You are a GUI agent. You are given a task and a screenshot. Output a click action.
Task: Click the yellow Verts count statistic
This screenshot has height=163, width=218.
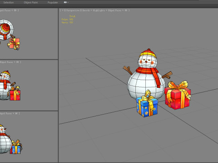(x=67, y=23)
